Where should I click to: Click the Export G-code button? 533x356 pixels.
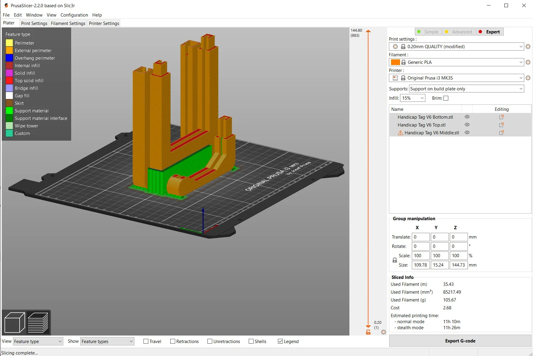point(460,341)
